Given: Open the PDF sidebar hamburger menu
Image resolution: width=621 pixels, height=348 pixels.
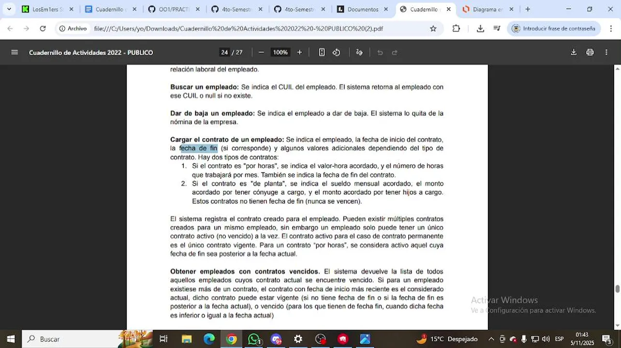Looking at the screenshot, I should click(15, 52).
